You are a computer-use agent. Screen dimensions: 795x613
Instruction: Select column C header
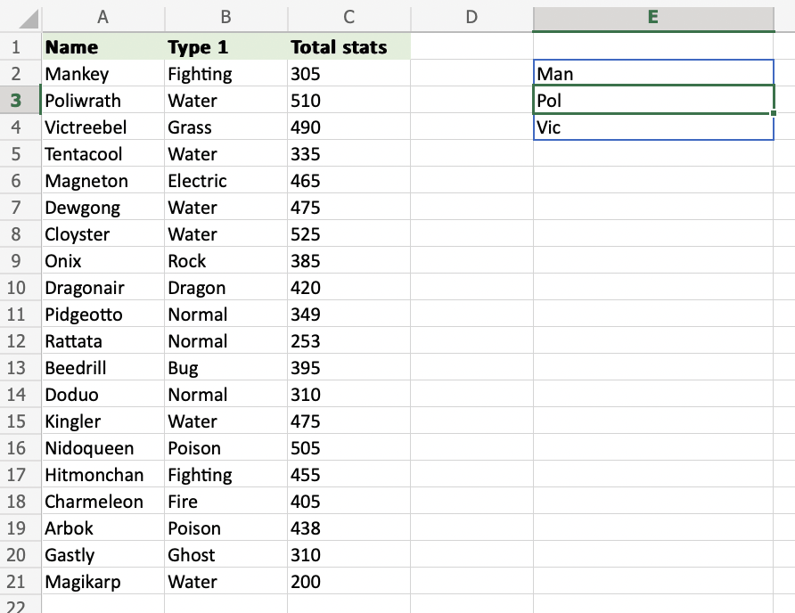click(x=348, y=16)
